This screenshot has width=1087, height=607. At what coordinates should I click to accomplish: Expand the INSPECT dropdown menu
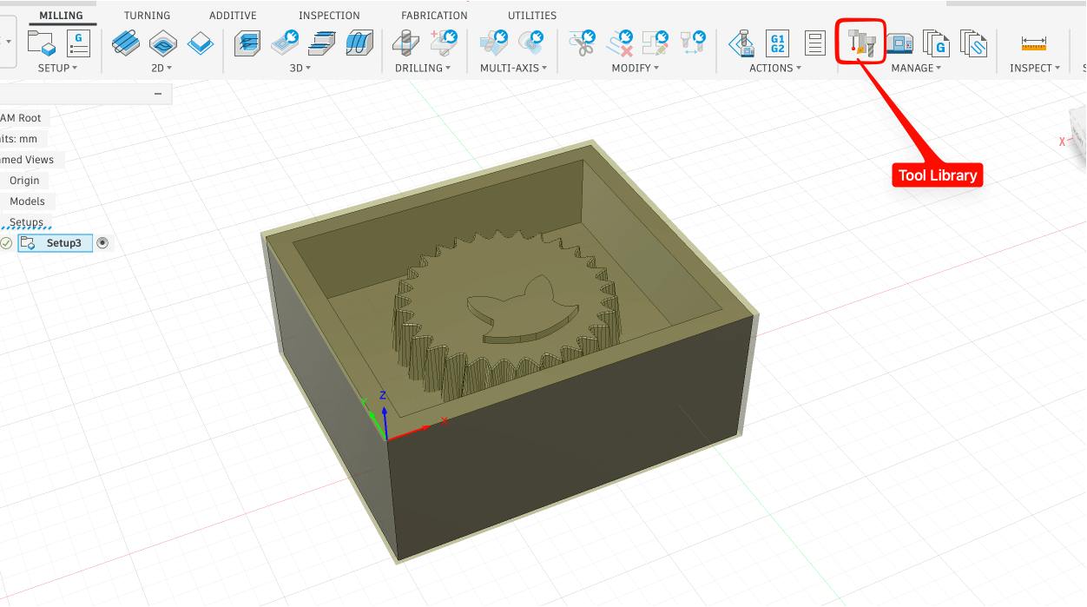1035,68
